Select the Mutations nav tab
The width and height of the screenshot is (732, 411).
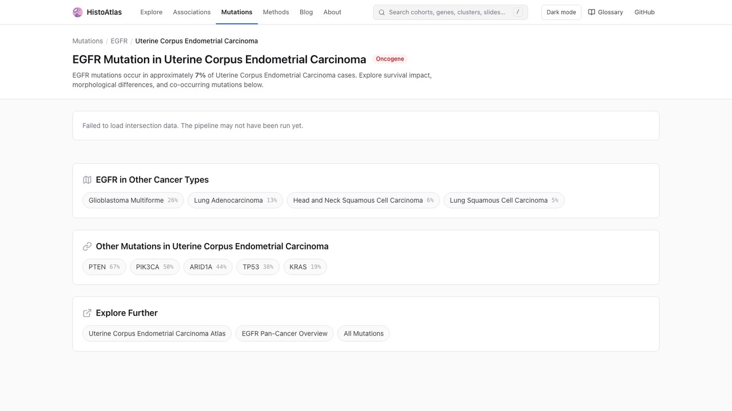(237, 12)
